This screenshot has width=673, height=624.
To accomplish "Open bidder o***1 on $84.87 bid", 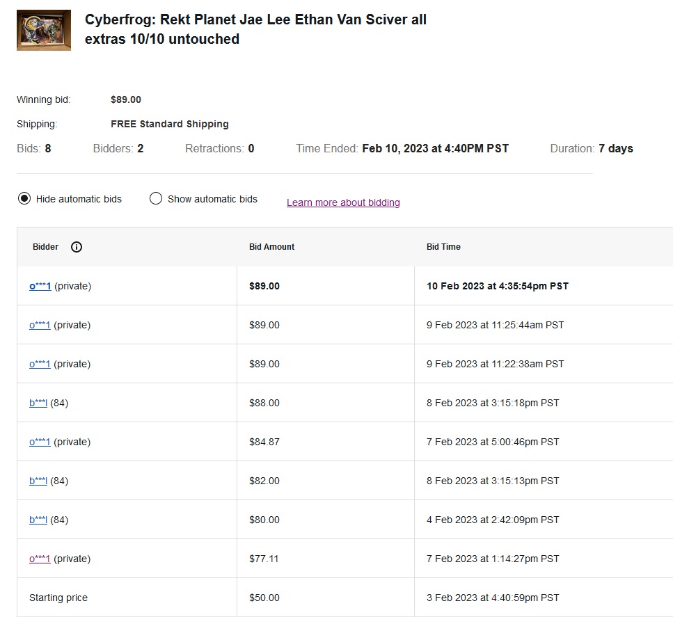I will coord(40,442).
